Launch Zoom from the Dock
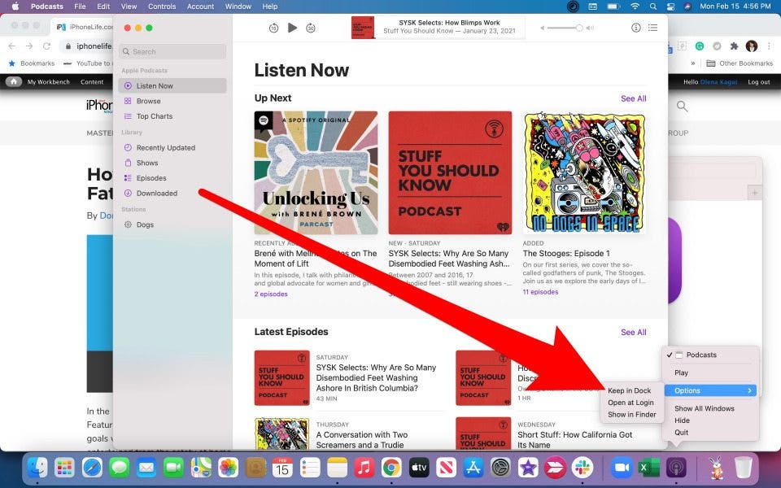This screenshot has height=488, width=781. pos(622,468)
